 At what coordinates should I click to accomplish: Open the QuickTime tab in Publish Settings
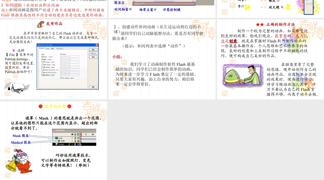pos(60,49)
